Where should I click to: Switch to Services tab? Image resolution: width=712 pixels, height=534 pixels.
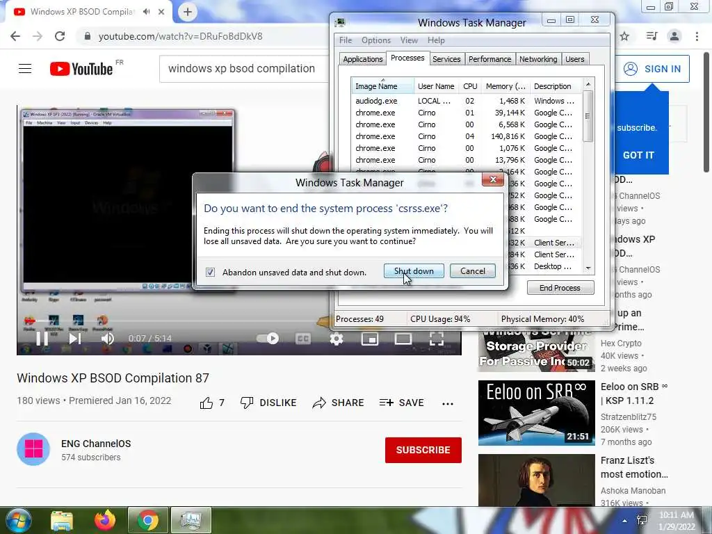[x=446, y=59]
